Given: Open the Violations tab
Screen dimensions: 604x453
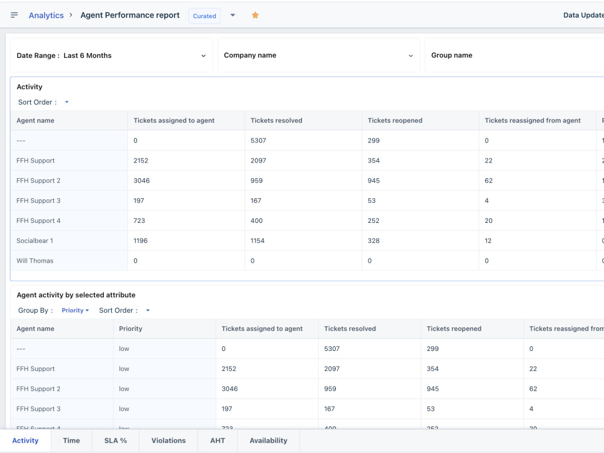Looking at the screenshot, I should click(169, 440).
